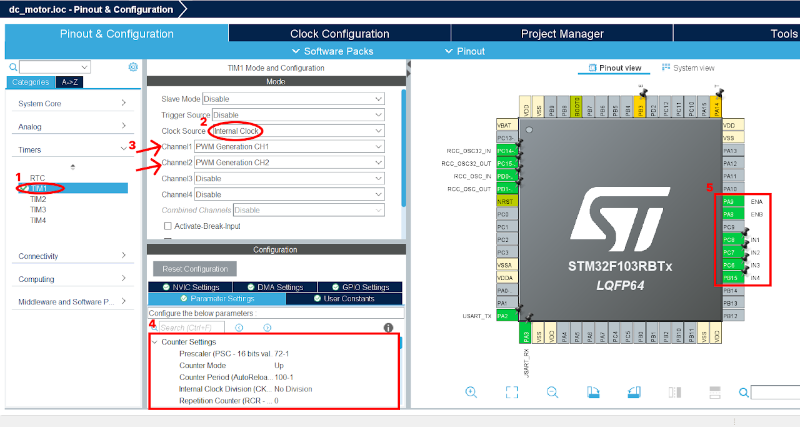The image size is (800, 427).
Task: Rotate the chip counterclockwise with the rotate icon
Action: (x=634, y=392)
